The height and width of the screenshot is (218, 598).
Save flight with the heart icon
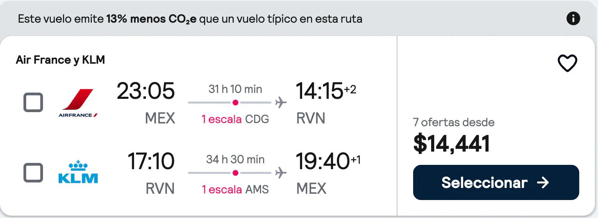[567, 63]
